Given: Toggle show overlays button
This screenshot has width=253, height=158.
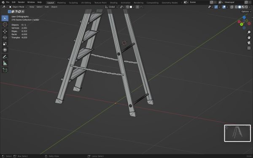Looking at the screenshot, I should [224, 7].
